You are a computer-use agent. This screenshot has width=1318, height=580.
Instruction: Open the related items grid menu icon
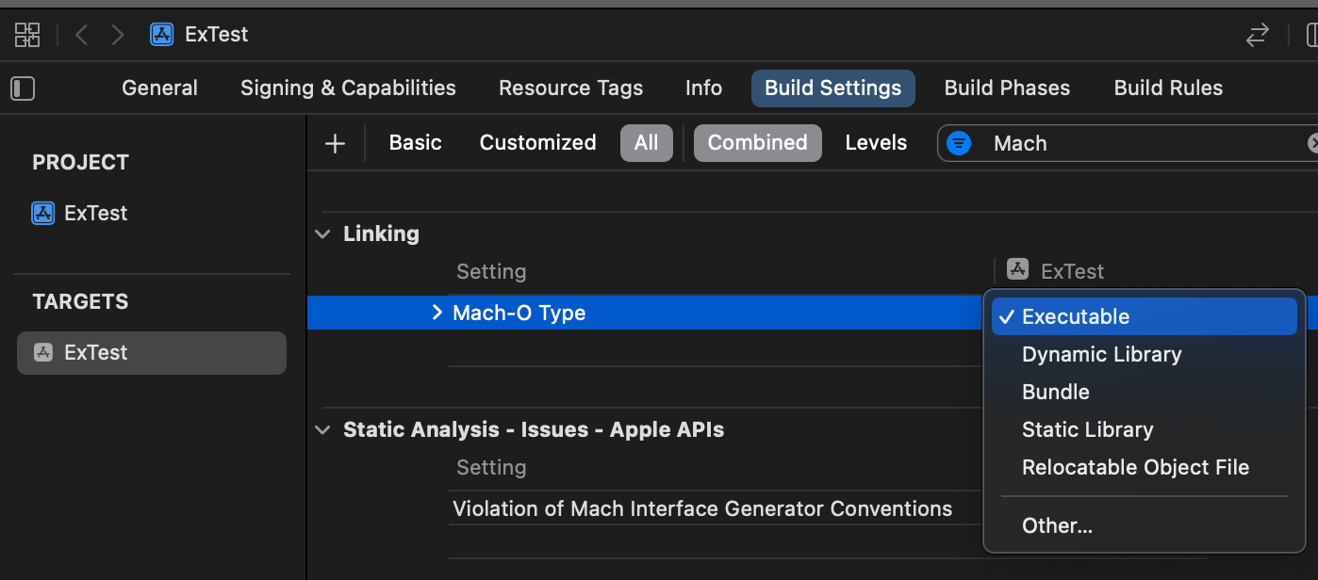(27, 35)
